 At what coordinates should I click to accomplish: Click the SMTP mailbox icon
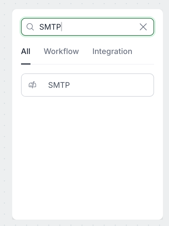click(32, 85)
